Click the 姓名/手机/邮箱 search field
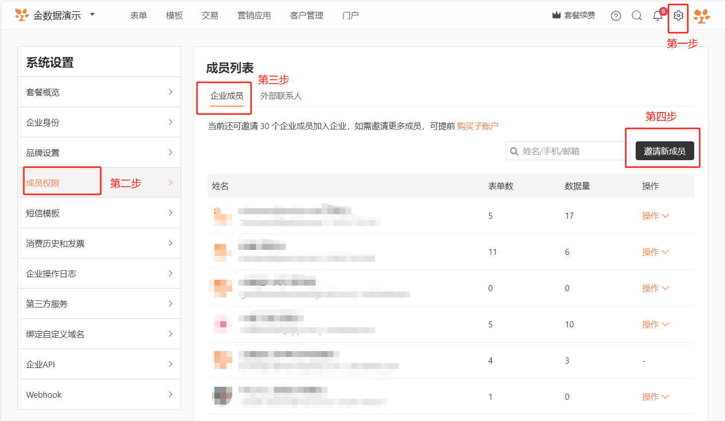The width and height of the screenshot is (725, 421). (x=568, y=151)
